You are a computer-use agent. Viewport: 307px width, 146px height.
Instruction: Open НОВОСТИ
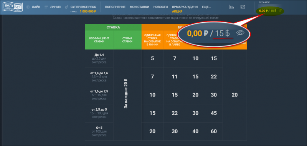click(160, 7)
